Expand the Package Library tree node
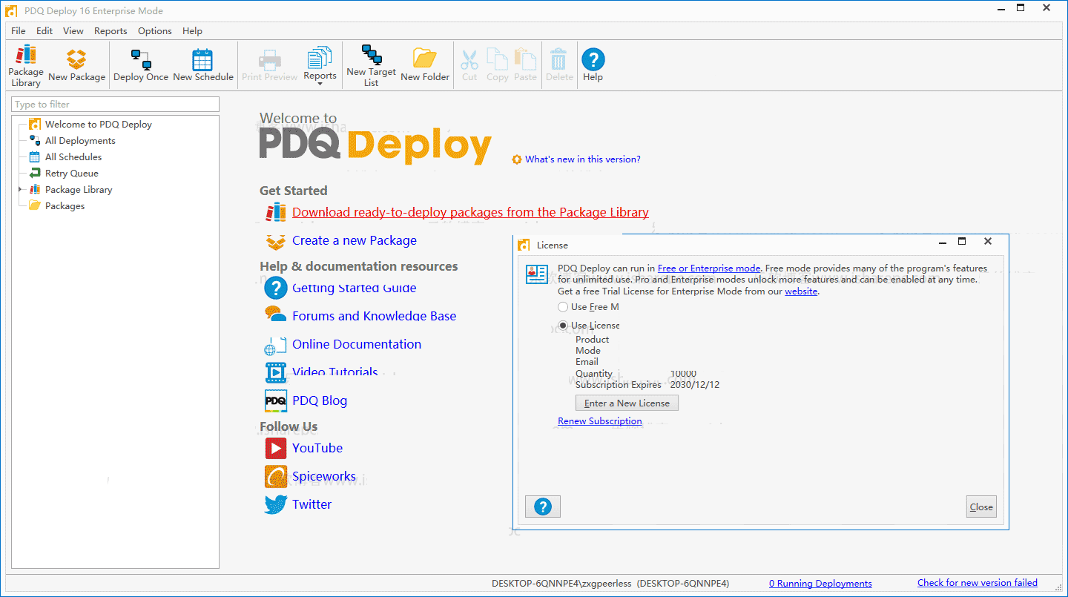 (x=20, y=189)
